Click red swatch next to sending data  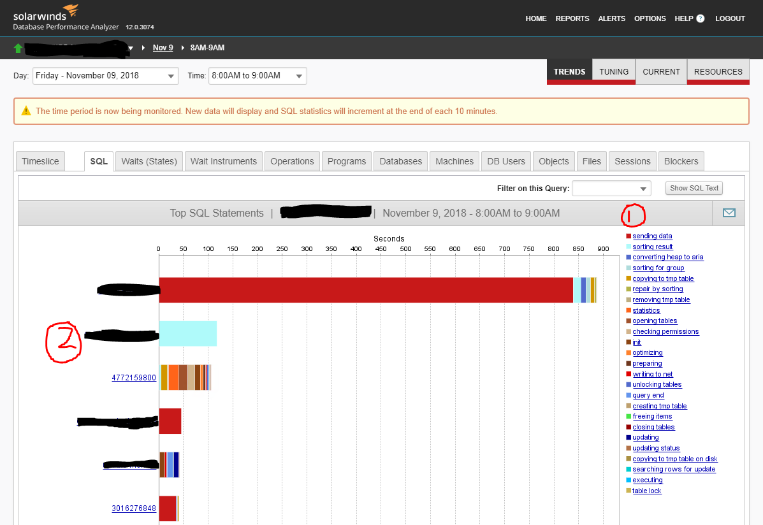[x=629, y=236]
